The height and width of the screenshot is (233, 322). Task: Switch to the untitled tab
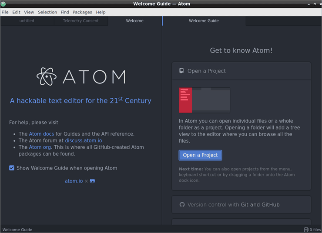coord(27,21)
